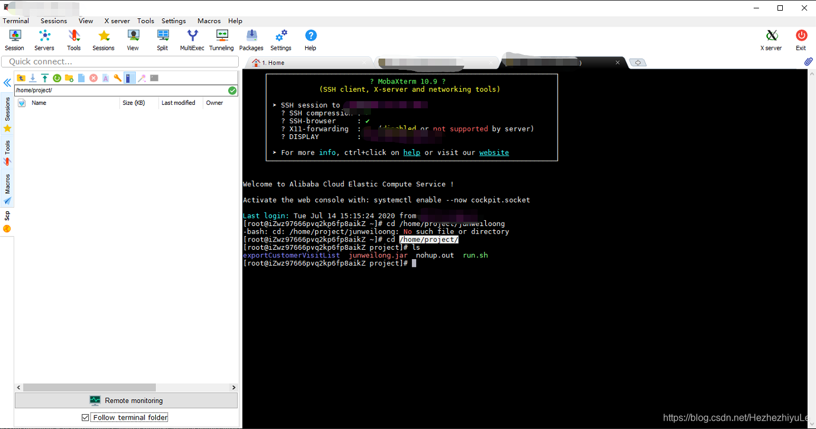Click the highlighted blue SFTP toolbar icon

tap(130, 78)
